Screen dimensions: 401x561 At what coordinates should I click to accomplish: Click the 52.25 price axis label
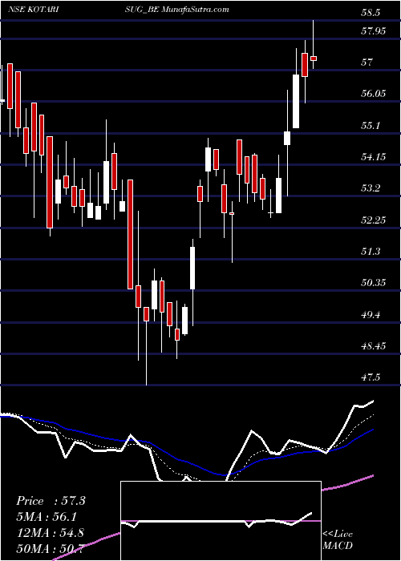tap(374, 220)
